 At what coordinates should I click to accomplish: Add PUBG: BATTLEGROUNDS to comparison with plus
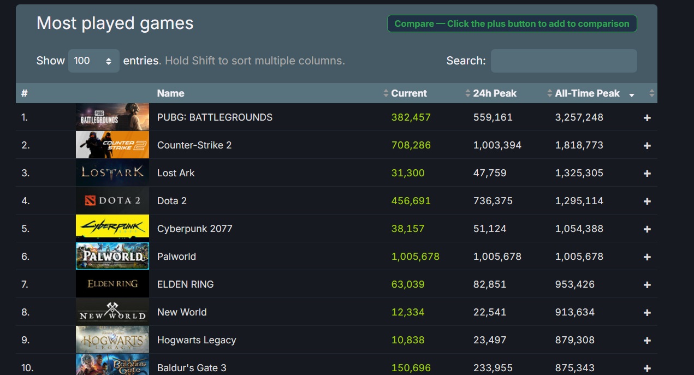[x=647, y=117]
